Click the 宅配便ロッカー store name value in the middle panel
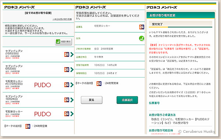Viewport: 221px width, 139px height. pos(102,26)
